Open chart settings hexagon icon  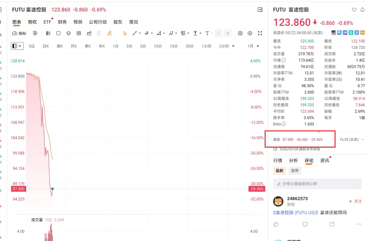click(250, 34)
